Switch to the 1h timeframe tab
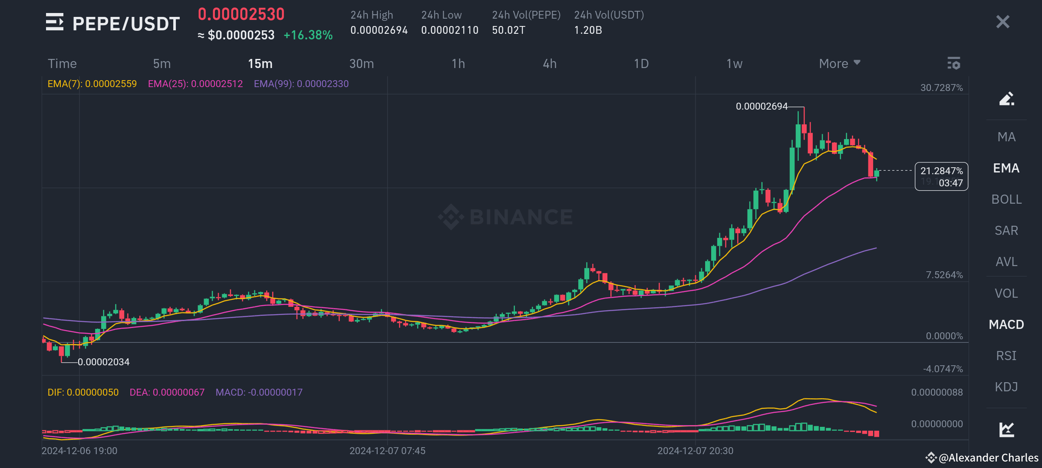 tap(458, 63)
